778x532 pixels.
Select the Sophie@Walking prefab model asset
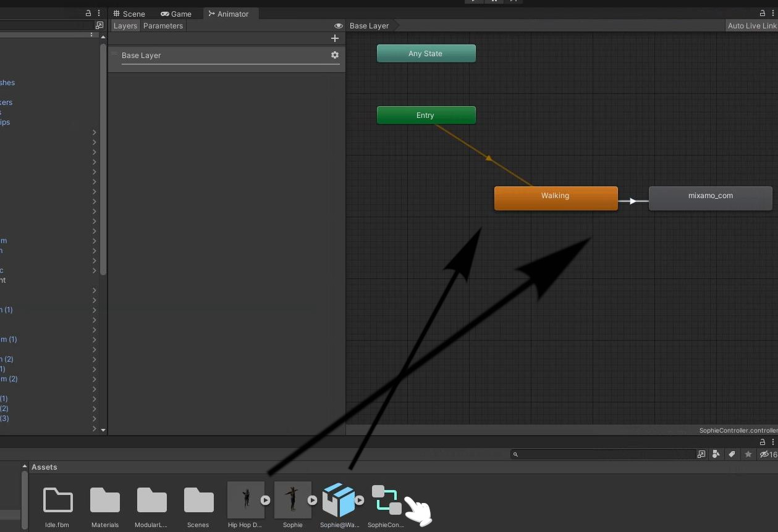(339, 501)
